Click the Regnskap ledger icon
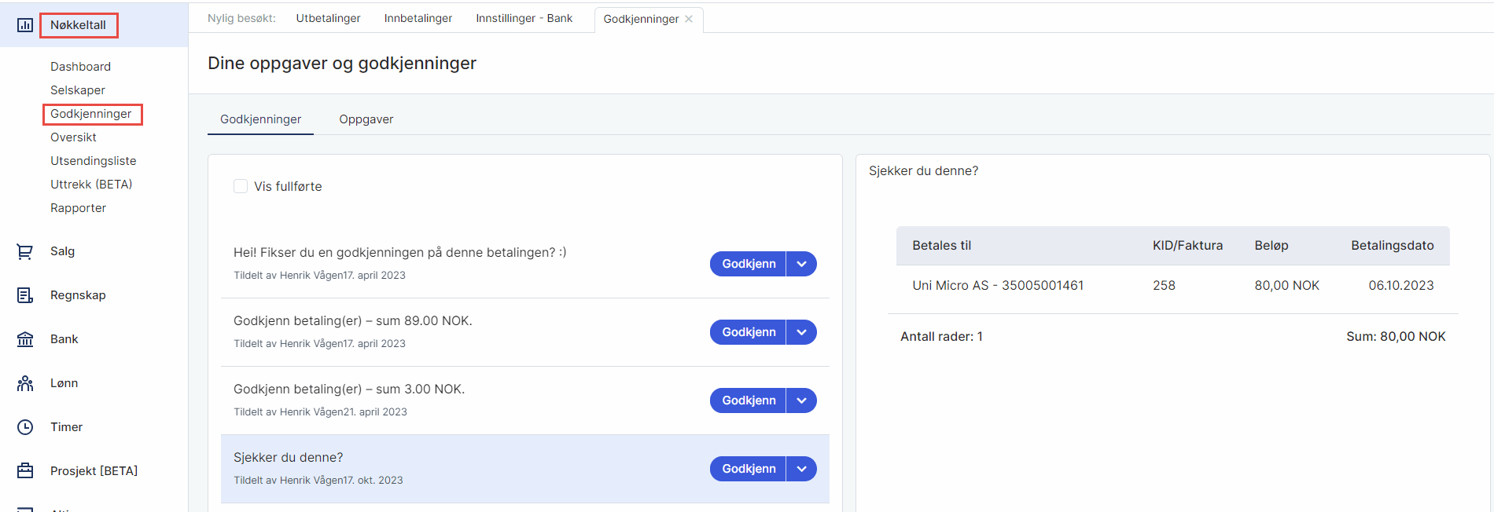 pos(25,295)
